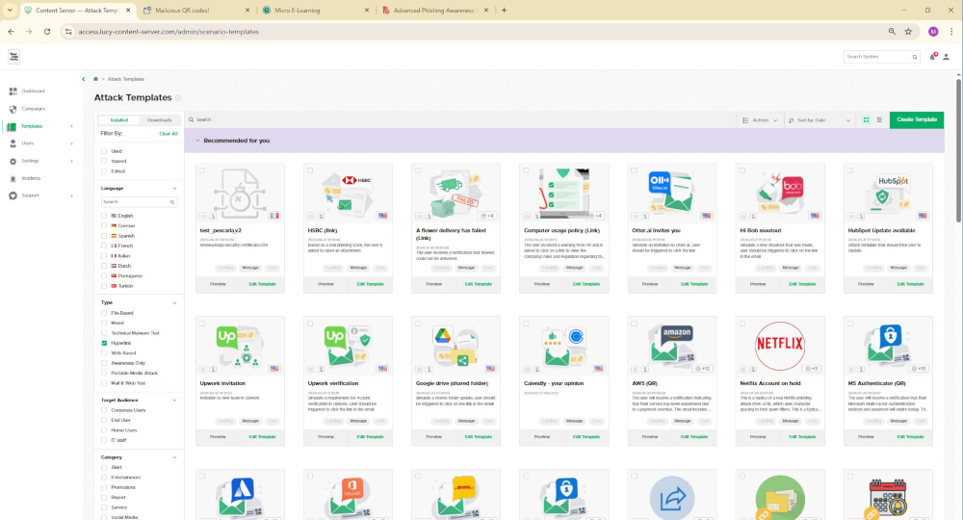963x520 pixels.
Task: Check the Used filter checkbox
Action: 104,151
